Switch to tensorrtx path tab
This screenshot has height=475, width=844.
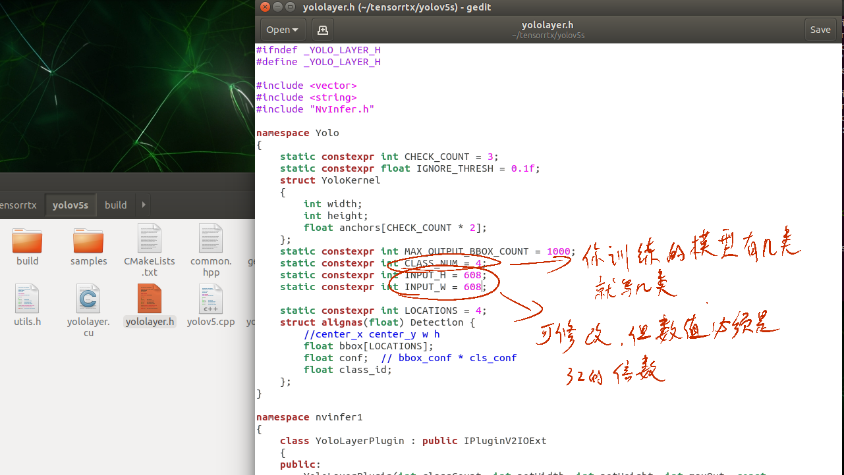pos(18,205)
